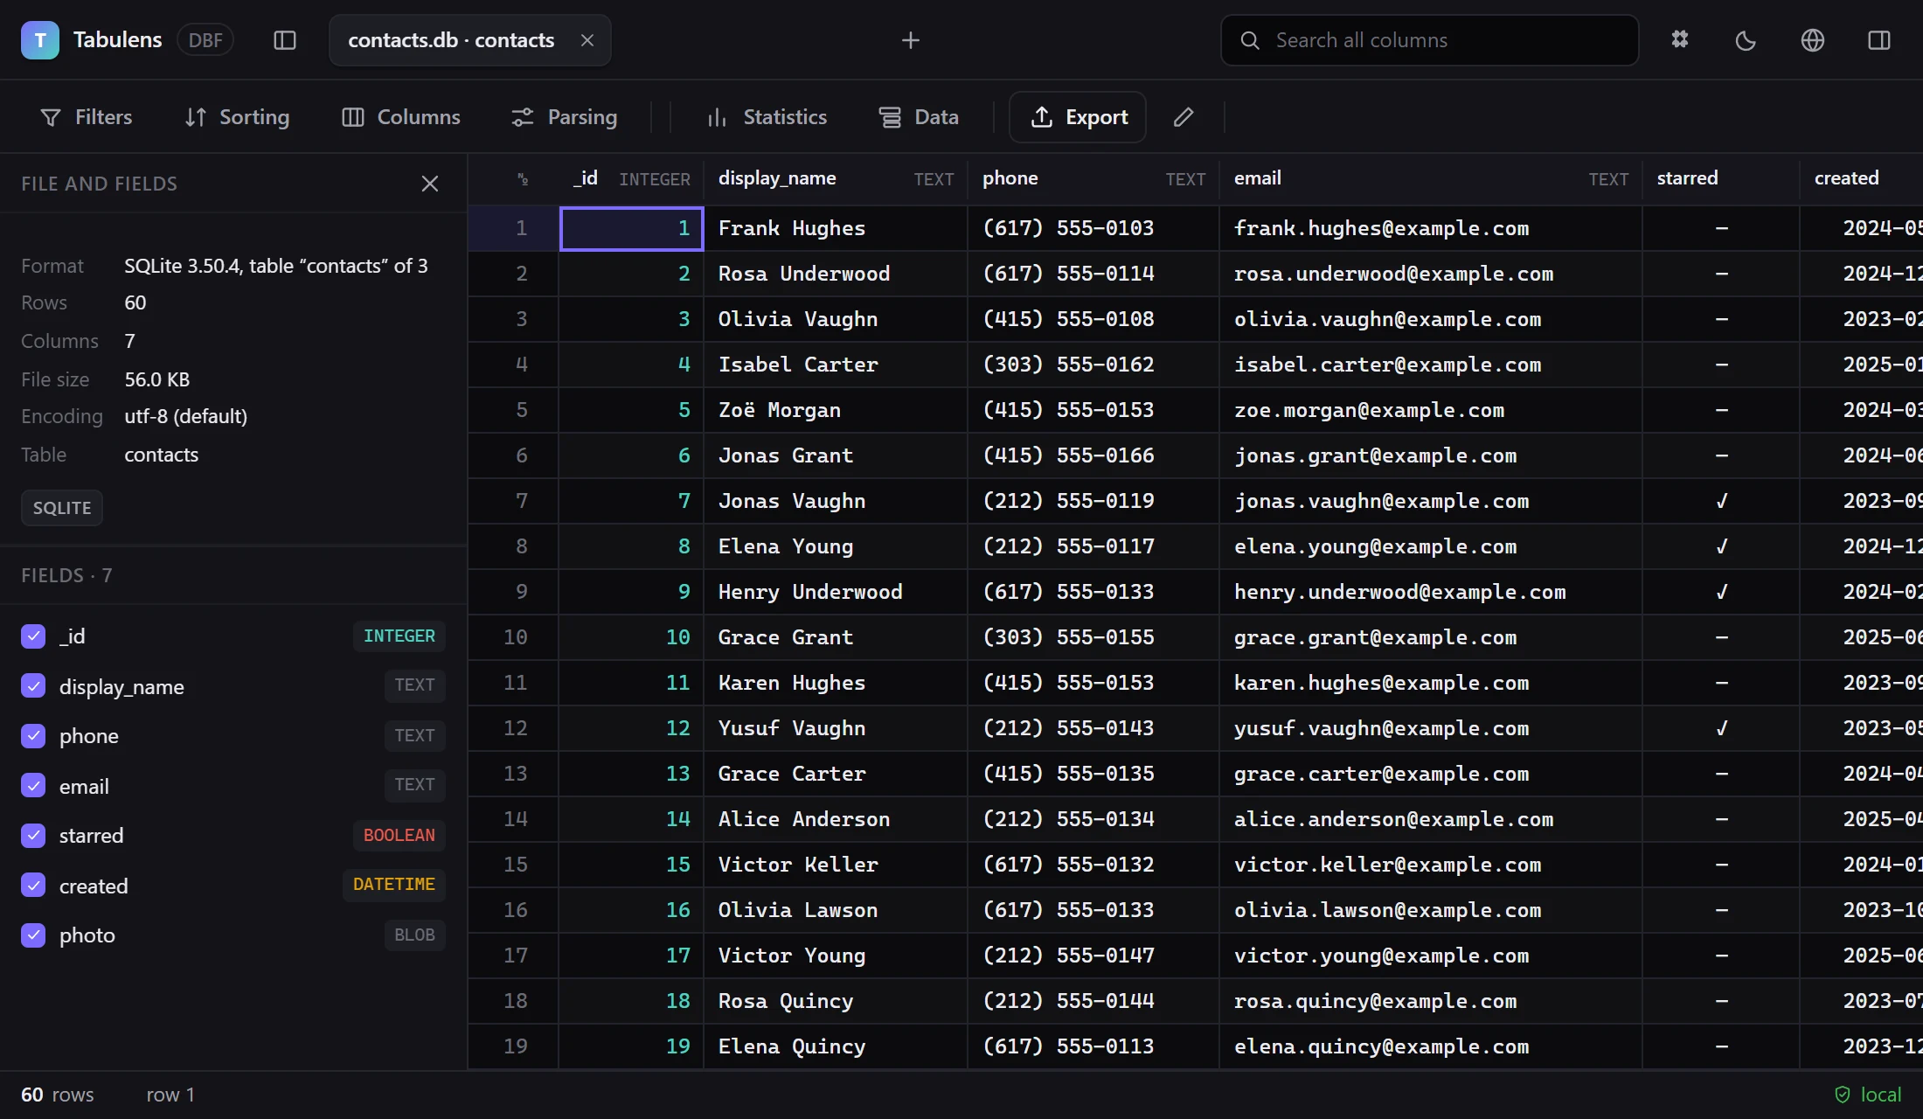Click the display_name column header
The height and width of the screenshot is (1119, 1923).
[x=836, y=179]
